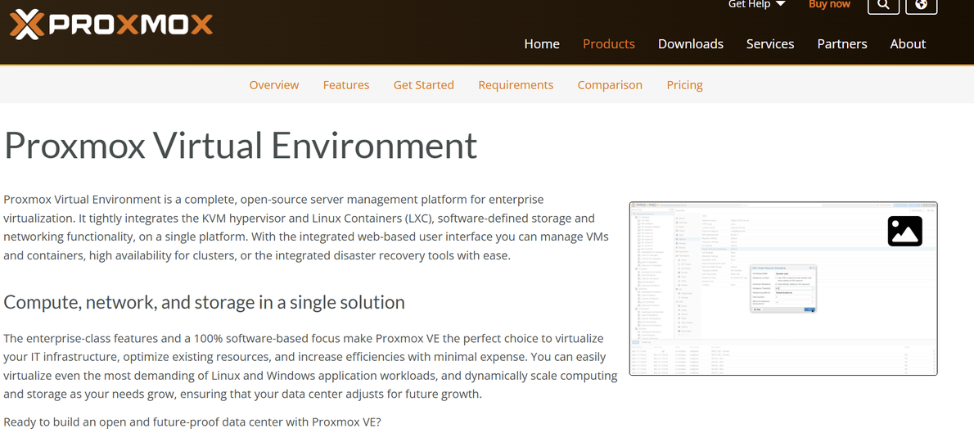Open Downloads in main navigation
Image resolution: width=974 pixels, height=442 pixels.
(691, 44)
